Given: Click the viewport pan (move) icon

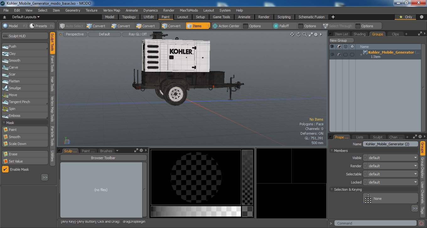Looking at the screenshot, I should pyautogui.click(x=292, y=34).
